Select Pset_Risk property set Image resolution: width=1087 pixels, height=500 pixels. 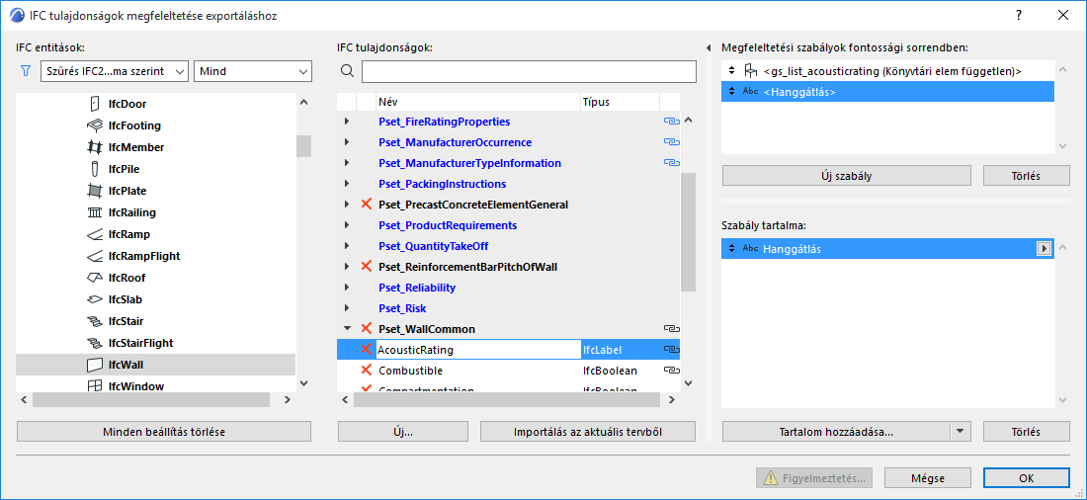pos(402,308)
